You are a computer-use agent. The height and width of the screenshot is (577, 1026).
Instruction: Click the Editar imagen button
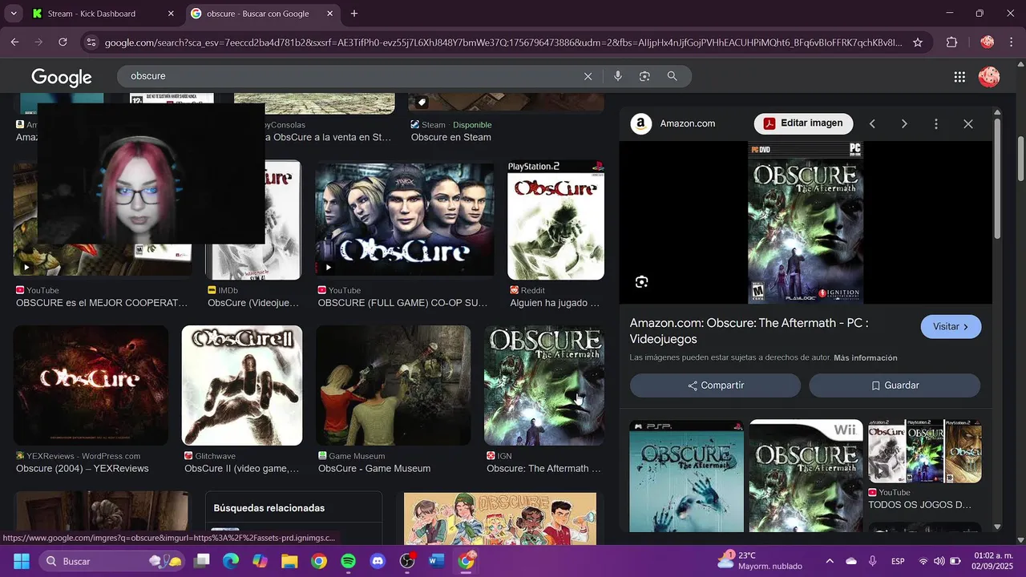coord(803,123)
